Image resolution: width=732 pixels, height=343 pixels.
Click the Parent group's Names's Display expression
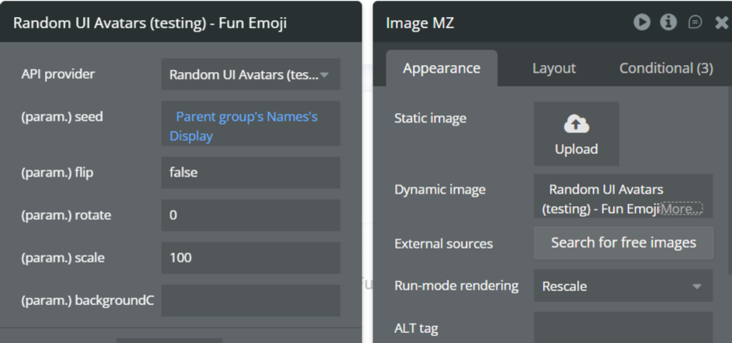click(246, 126)
